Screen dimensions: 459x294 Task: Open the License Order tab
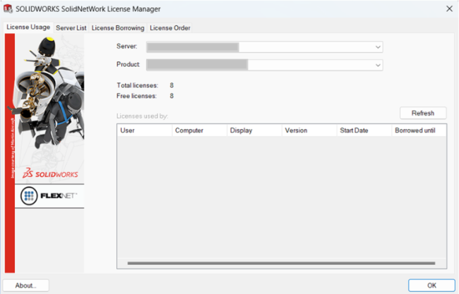(x=169, y=27)
